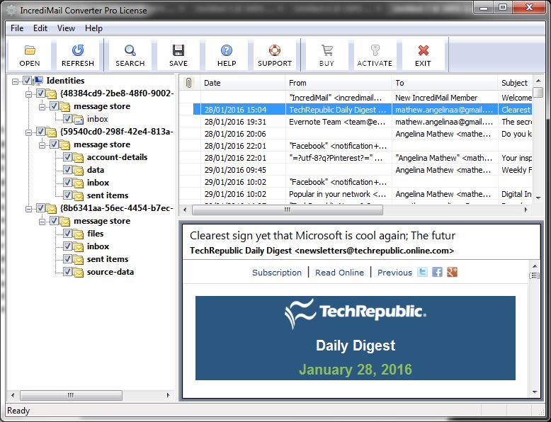Open the View menu
Image resolution: width=551 pixels, height=422 pixels.
[66, 28]
